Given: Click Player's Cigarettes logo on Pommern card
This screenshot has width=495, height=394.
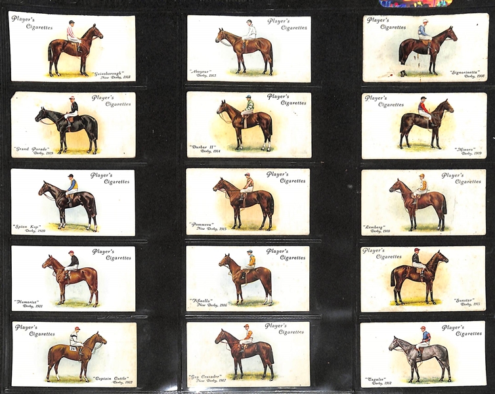Looking at the screenshot, I should (x=286, y=177).
